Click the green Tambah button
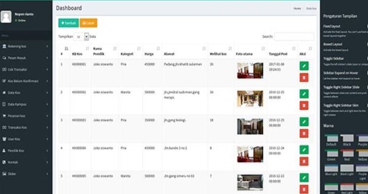Viewport: 368px width, 194px height. click(68, 23)
